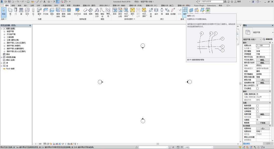The height and width of the screenshot is (149, 274).
Task: Toggle the 裁剪视图 checkbox
Action: (258, 106)
